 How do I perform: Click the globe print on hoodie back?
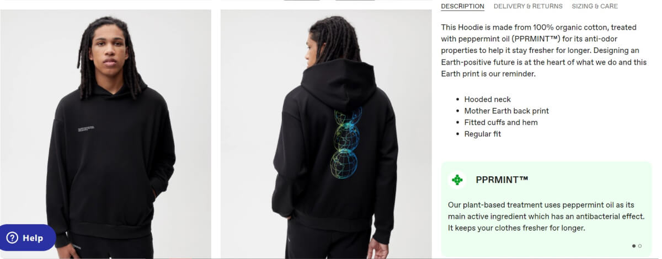click(345, 143)
